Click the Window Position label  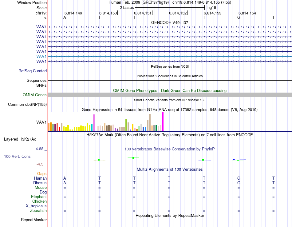pos(32,2)
